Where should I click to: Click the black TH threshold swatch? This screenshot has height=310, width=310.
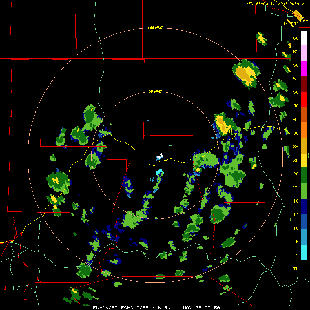point(304,268)
